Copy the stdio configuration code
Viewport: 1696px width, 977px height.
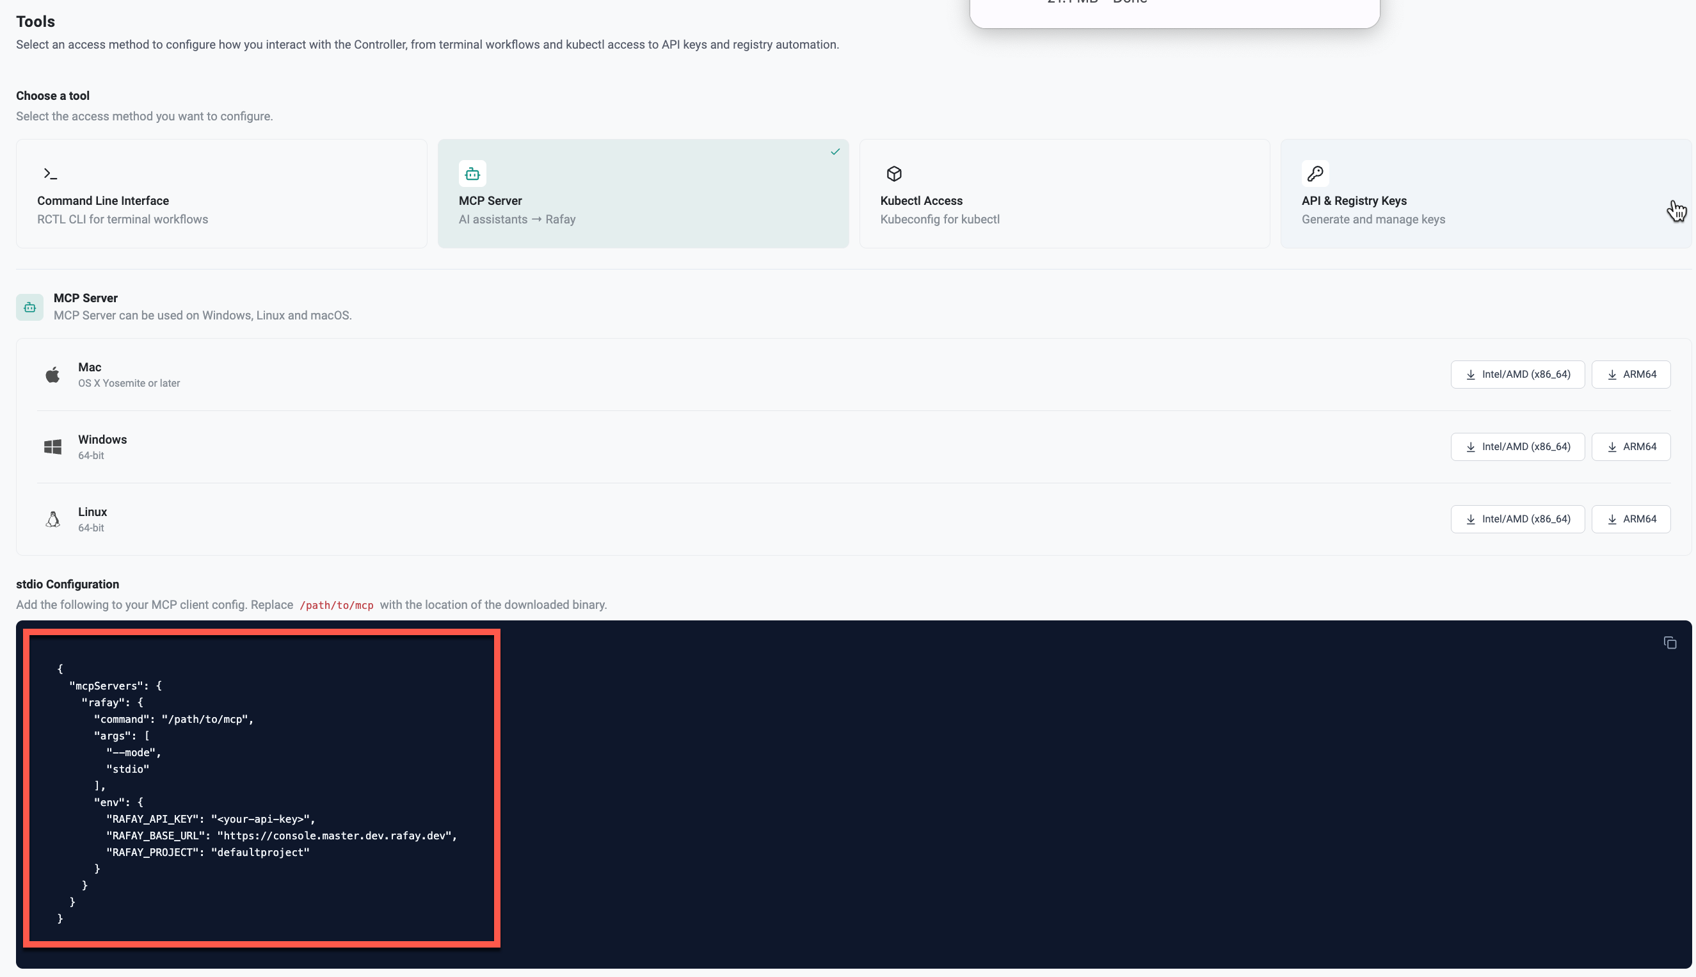tap(1670, 643)
